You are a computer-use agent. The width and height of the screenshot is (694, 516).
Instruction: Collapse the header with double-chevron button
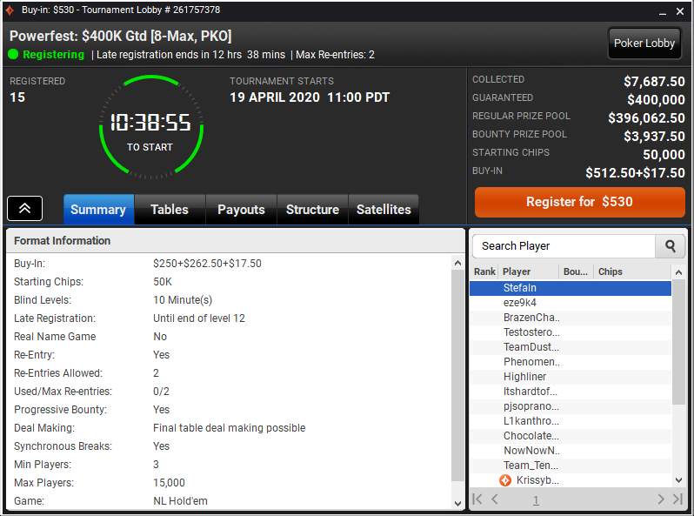tap(24, 208)
